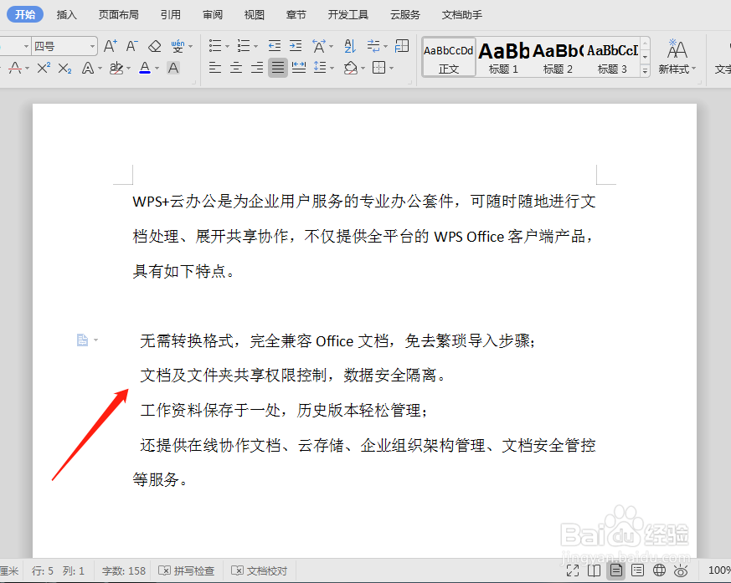
Task: Open the phonetic guide (wén) tool
Action: coord(178,46)
